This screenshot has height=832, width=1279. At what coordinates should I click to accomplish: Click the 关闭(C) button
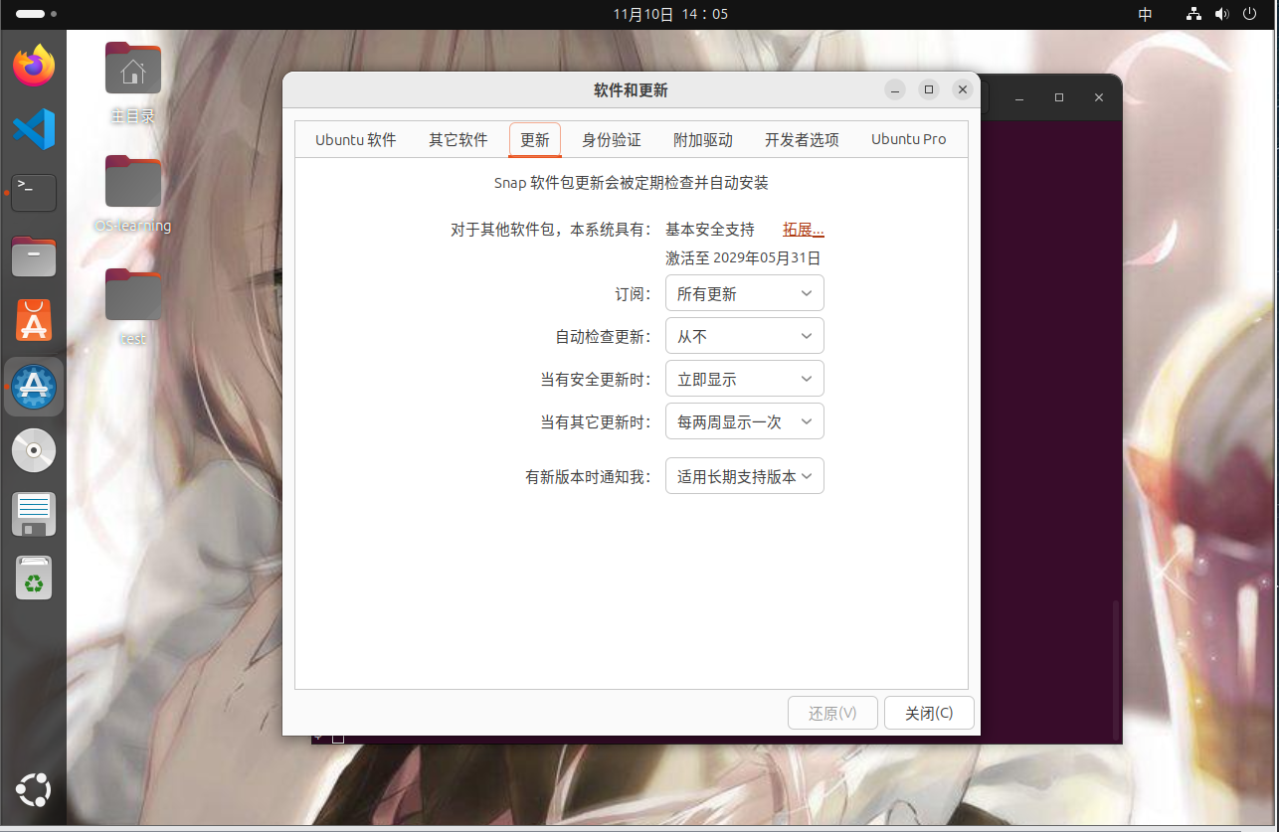coord(929,713)
